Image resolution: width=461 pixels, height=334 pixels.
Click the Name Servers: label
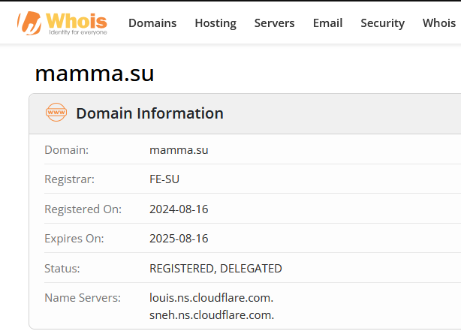pos(83,298)
